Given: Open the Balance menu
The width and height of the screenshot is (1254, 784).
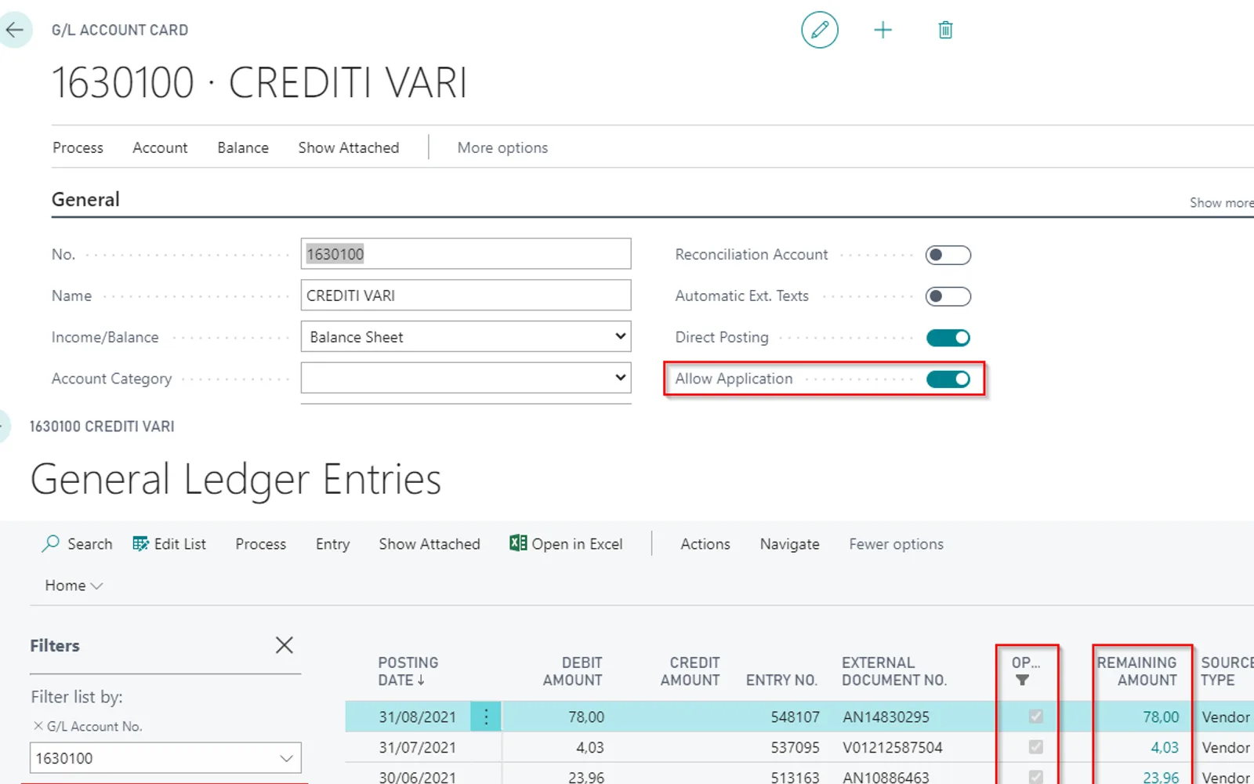Looking at the screenshot, I should click(x=243, y=147).
